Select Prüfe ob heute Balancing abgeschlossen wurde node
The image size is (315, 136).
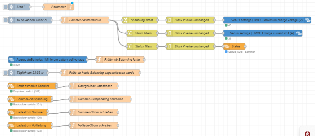[x=100, y=73]
